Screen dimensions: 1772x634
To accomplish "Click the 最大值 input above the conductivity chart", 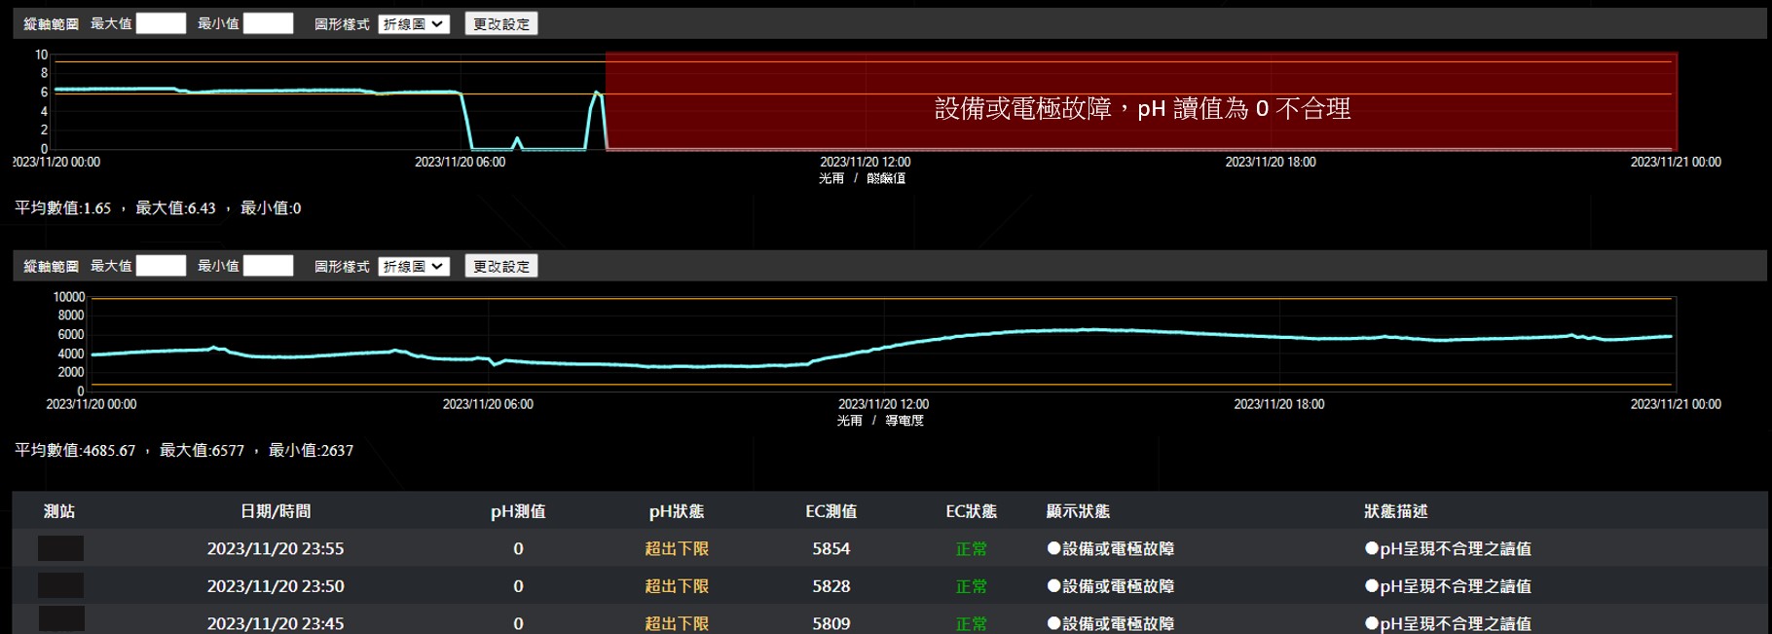I will pyautogui.click(x=161, y=266).
